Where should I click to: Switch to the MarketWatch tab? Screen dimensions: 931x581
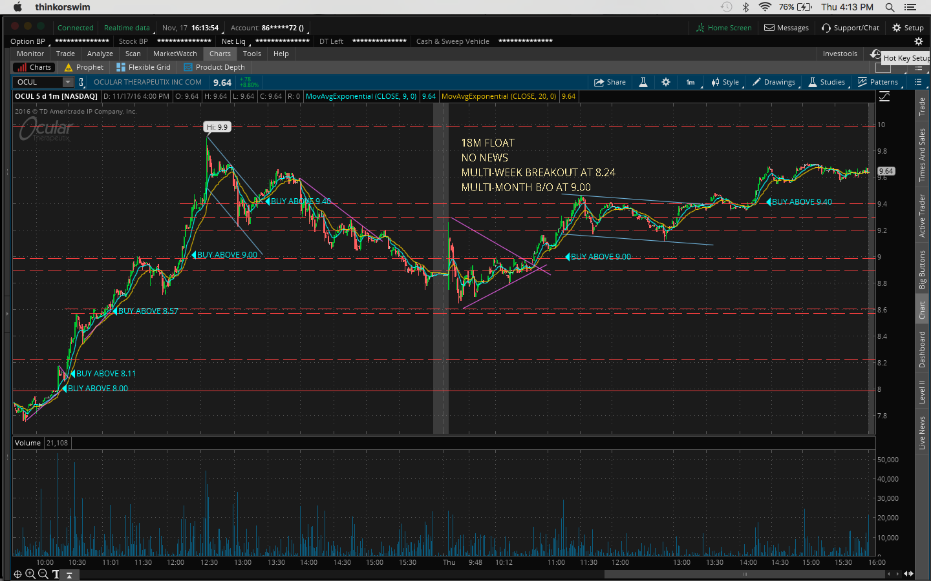tap(175, 54)
